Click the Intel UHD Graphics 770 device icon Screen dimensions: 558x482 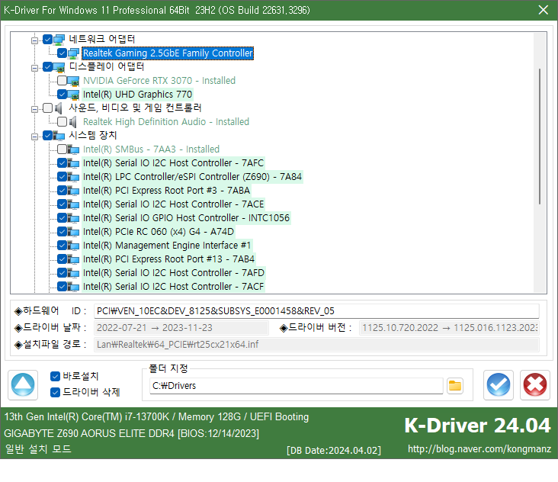coord(73,95)
